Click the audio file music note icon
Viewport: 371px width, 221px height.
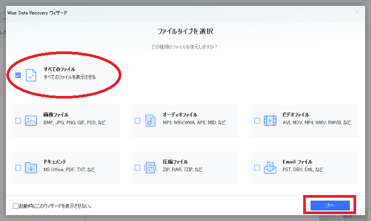click(x=150, y=121)
